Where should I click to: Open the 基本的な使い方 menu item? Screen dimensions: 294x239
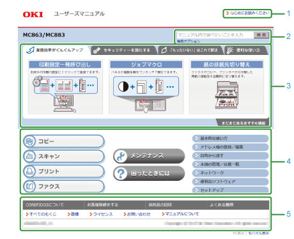(x=230, y=139)
